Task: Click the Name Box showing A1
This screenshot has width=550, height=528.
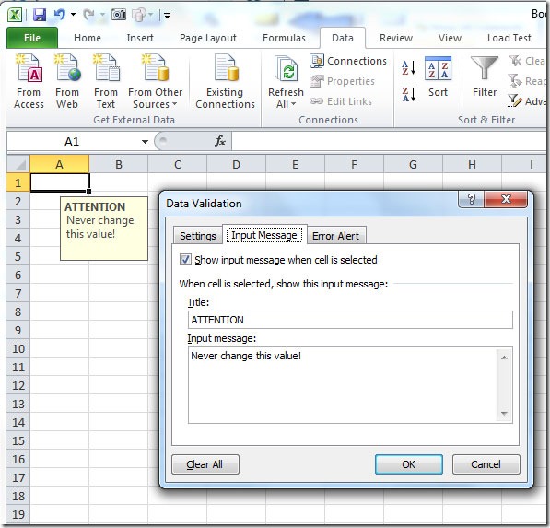Action: click(72, 141)
